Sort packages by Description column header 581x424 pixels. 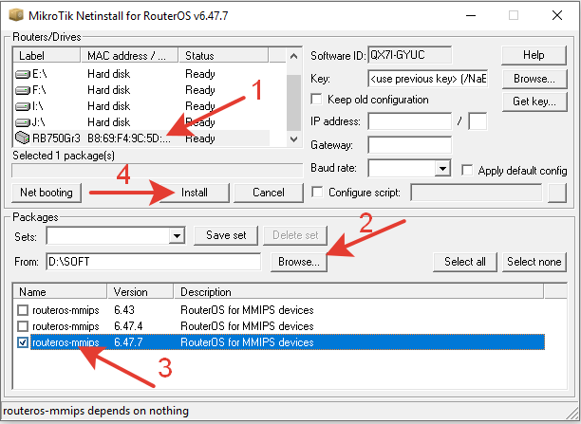359,292
